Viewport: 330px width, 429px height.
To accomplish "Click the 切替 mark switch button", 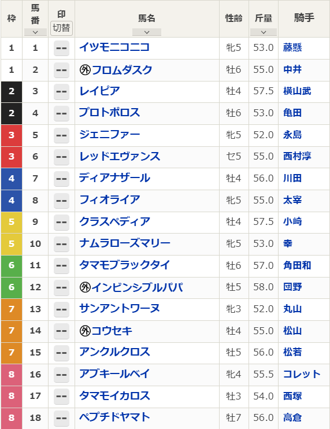I will pyautogui.click(x=61, y=28).
